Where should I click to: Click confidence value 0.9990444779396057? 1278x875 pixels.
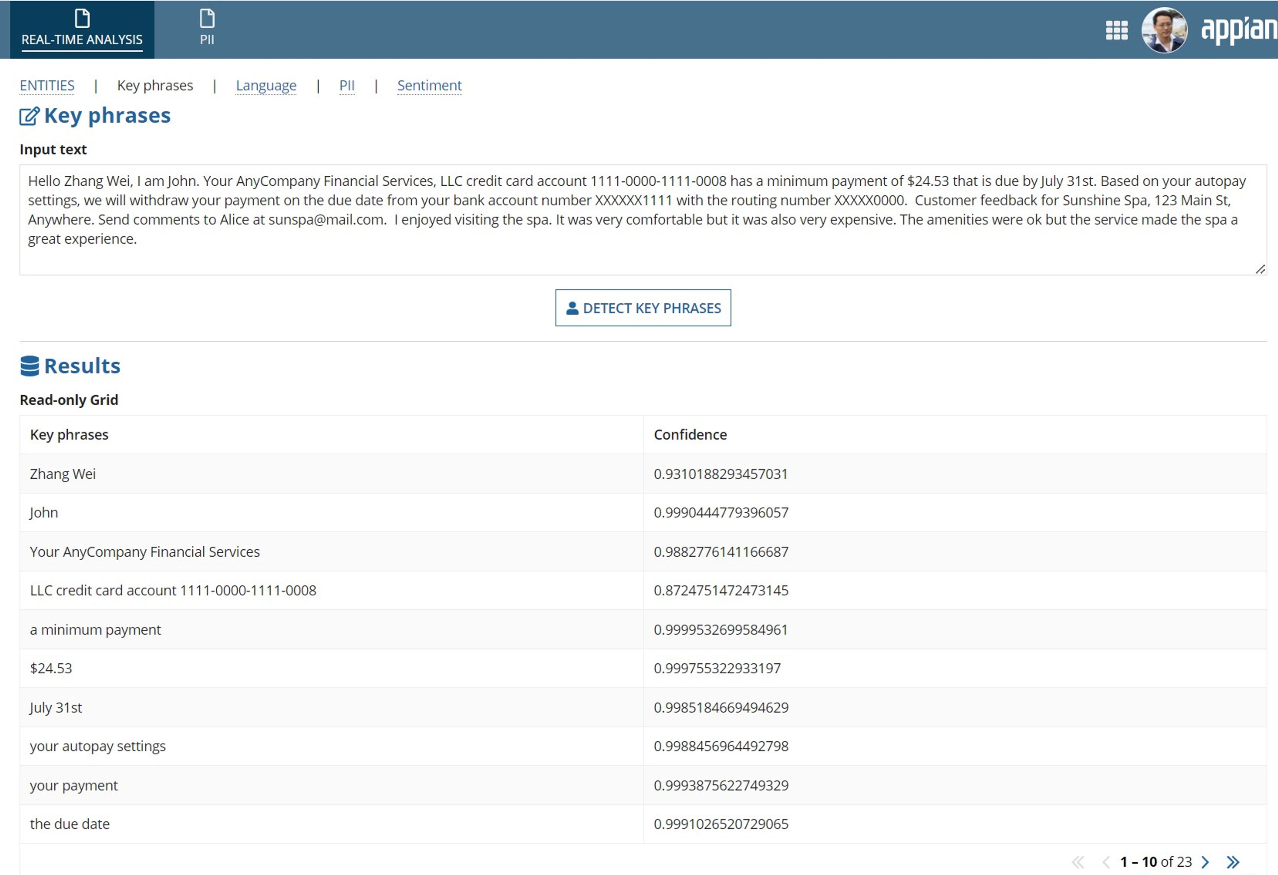721,513
